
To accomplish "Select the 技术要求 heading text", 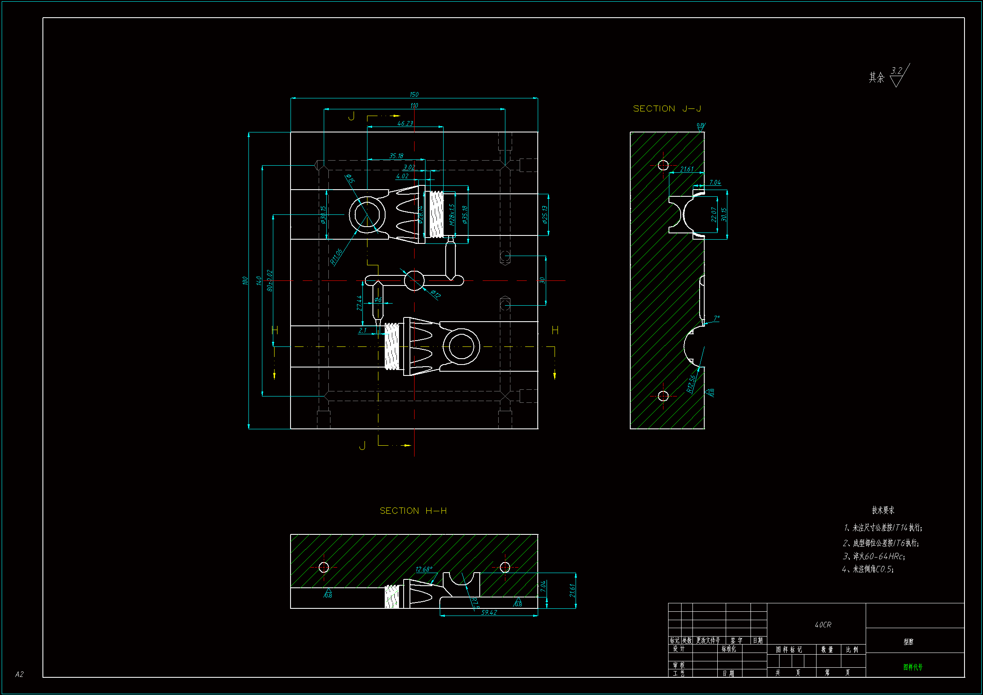I will coord(883,510).
